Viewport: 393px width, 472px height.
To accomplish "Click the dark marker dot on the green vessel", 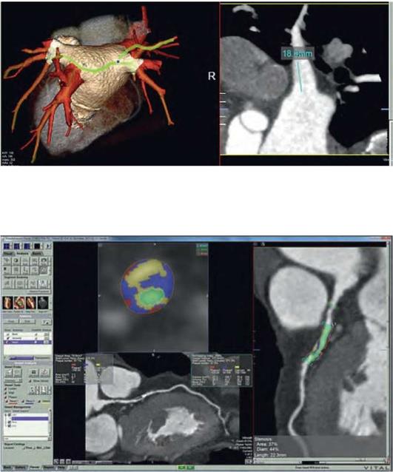I will (118, 61).
